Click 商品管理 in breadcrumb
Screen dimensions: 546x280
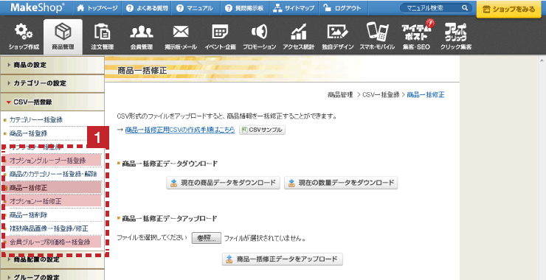coord(340,94)
